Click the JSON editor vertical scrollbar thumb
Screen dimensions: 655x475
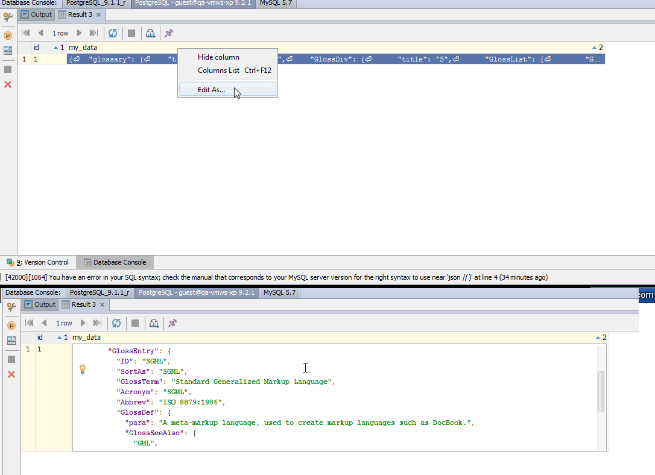(x=601, y=392)
